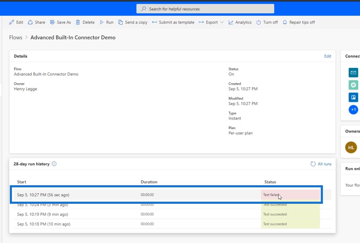360x243 pixels.
Task: Click the Save As icon
Action: (x=52, y=22)
